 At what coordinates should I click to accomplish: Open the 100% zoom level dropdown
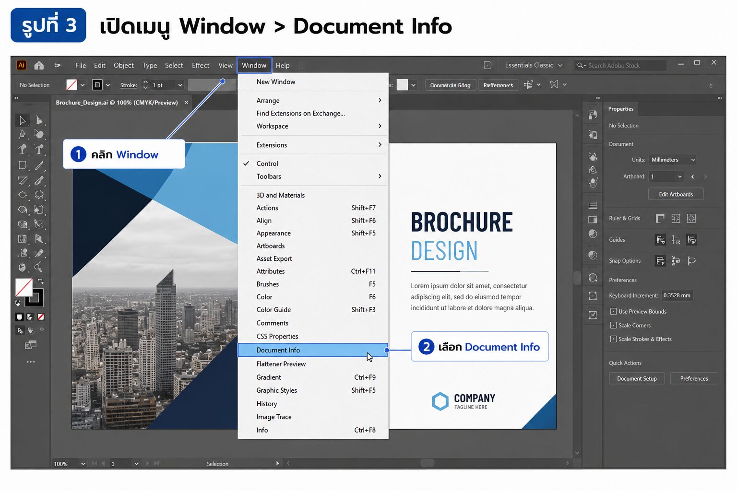point(83,464)
